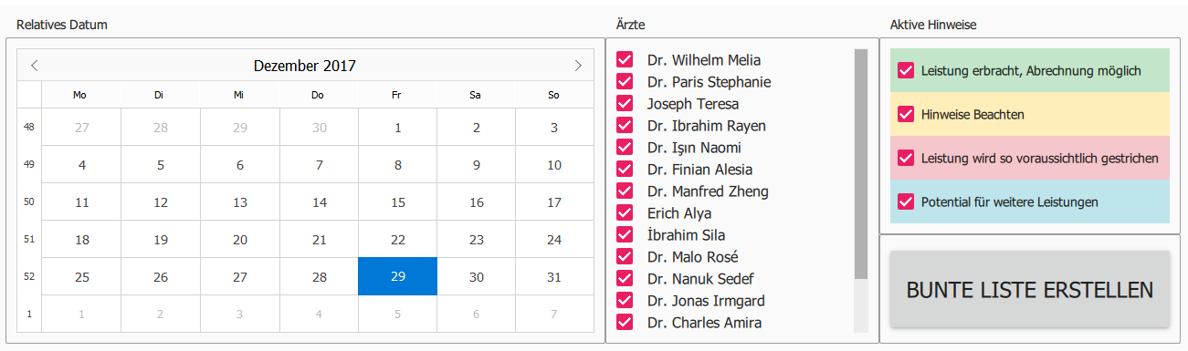Select week number 50 row header
Viewport: 1188px width, 351px height.
click(x=29, y=201)
